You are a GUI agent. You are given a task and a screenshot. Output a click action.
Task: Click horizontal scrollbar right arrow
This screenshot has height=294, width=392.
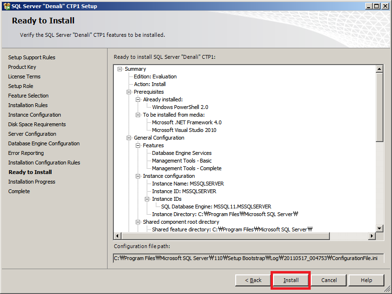372,236
